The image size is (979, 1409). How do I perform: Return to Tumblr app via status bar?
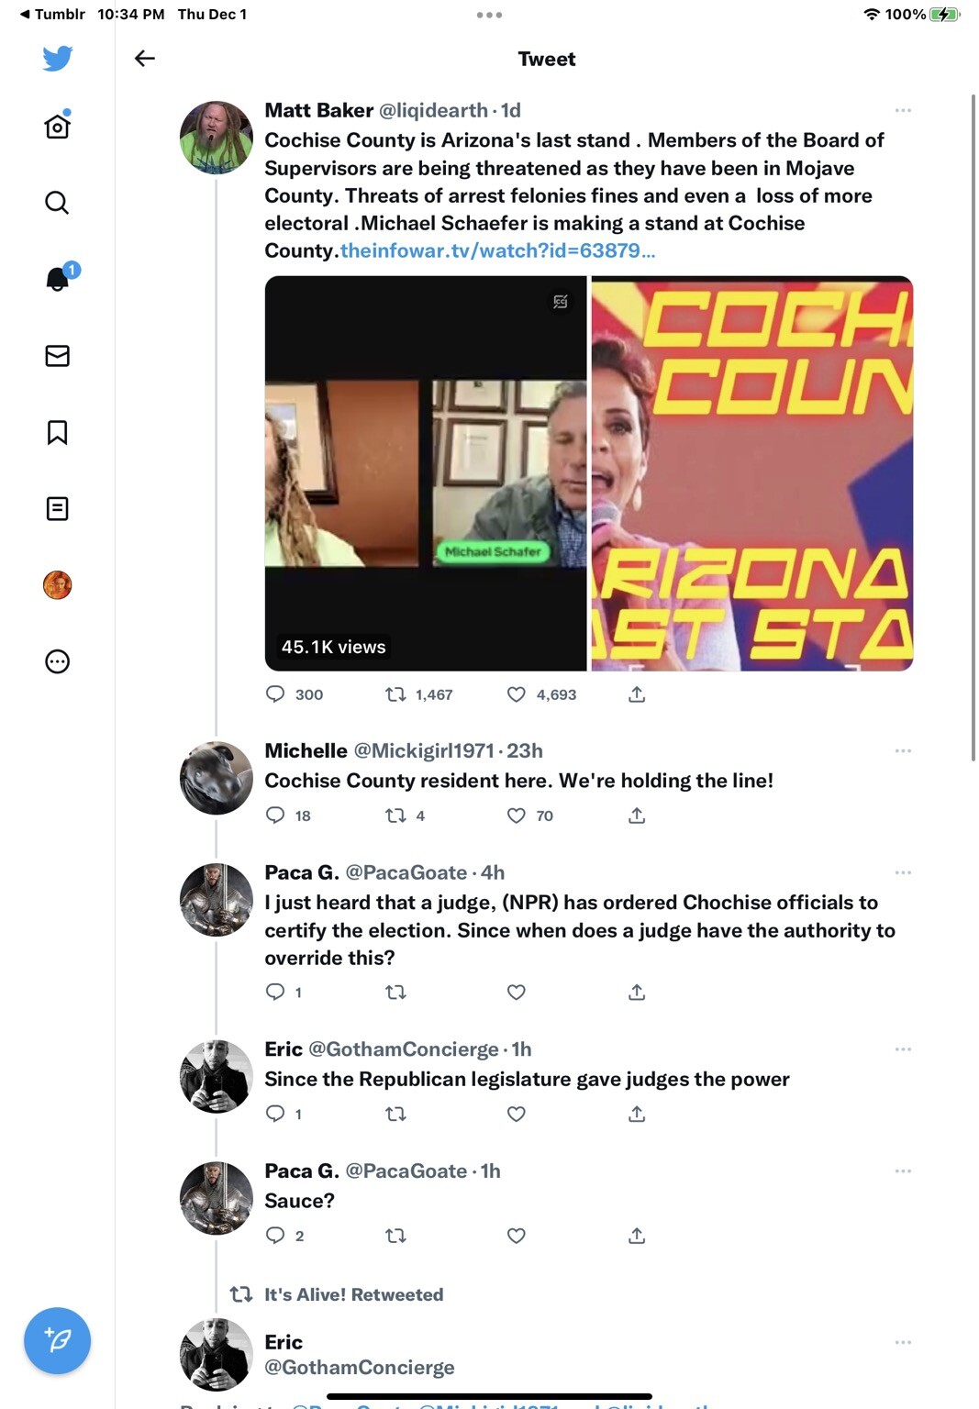pos(51,15)
